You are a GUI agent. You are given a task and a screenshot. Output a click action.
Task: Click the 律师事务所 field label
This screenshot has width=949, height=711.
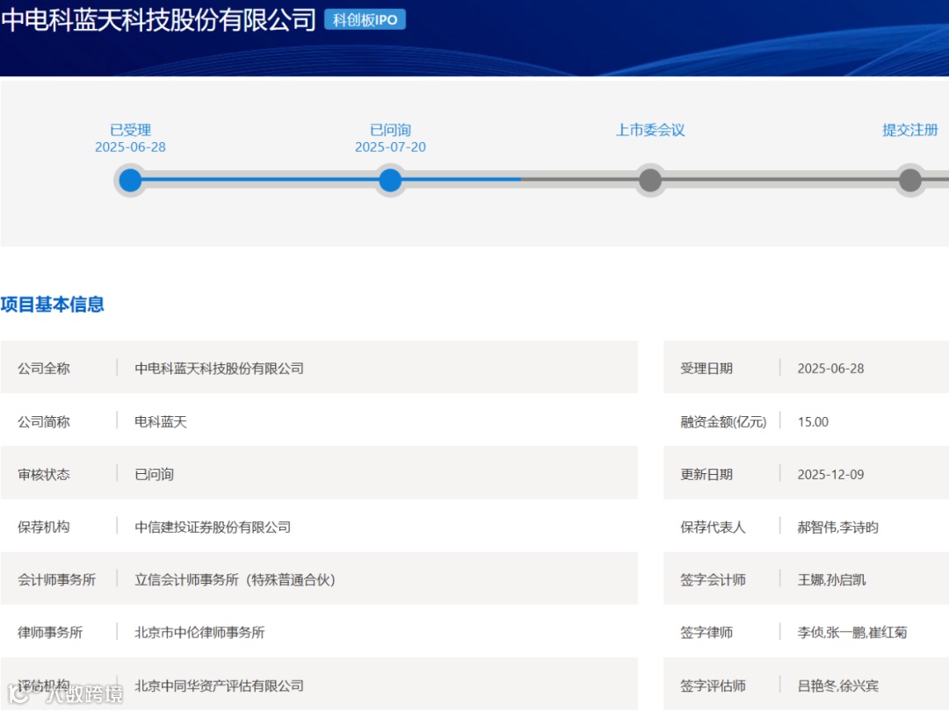click(x=50, y=632)
